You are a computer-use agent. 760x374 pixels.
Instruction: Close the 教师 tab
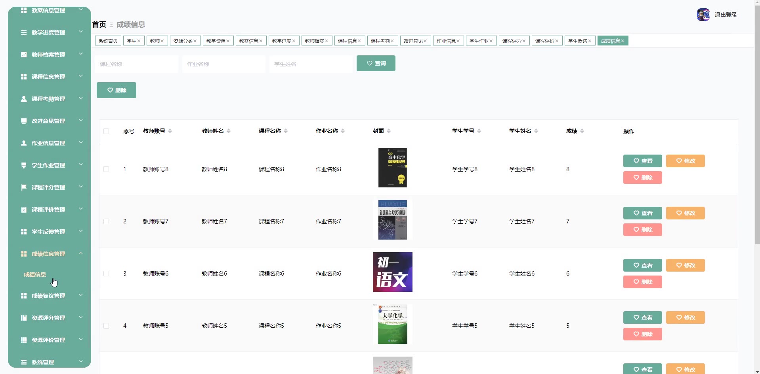[x=162, y=41]
